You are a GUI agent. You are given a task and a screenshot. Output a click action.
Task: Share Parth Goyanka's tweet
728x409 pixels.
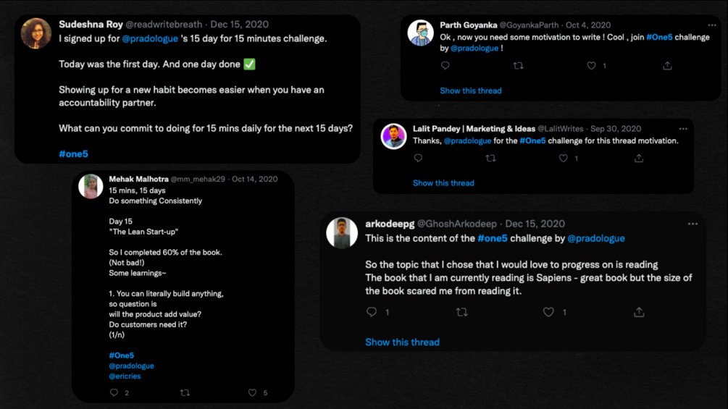click(x=667, y=66)
